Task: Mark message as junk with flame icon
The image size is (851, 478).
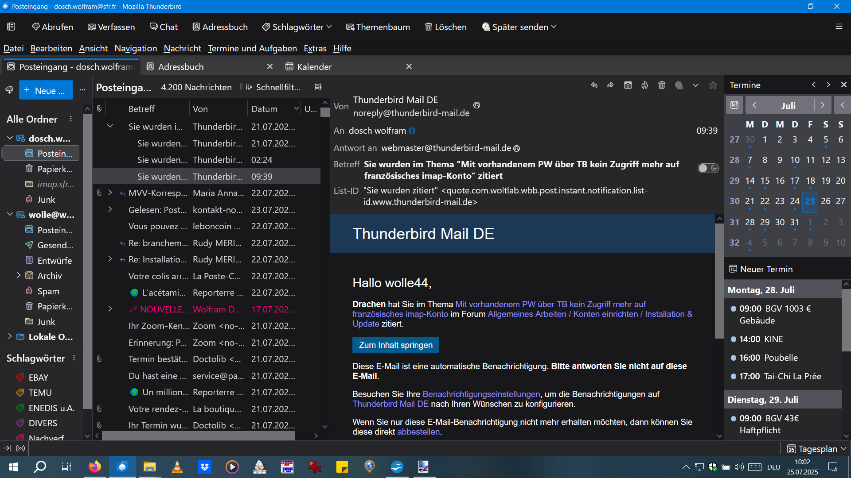Action: coord(644,85)
